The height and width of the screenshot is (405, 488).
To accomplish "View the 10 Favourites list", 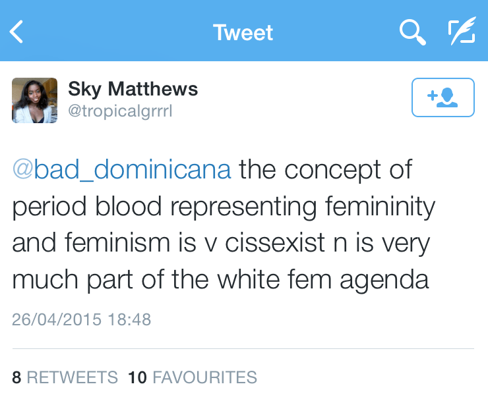I will (193, 377).
